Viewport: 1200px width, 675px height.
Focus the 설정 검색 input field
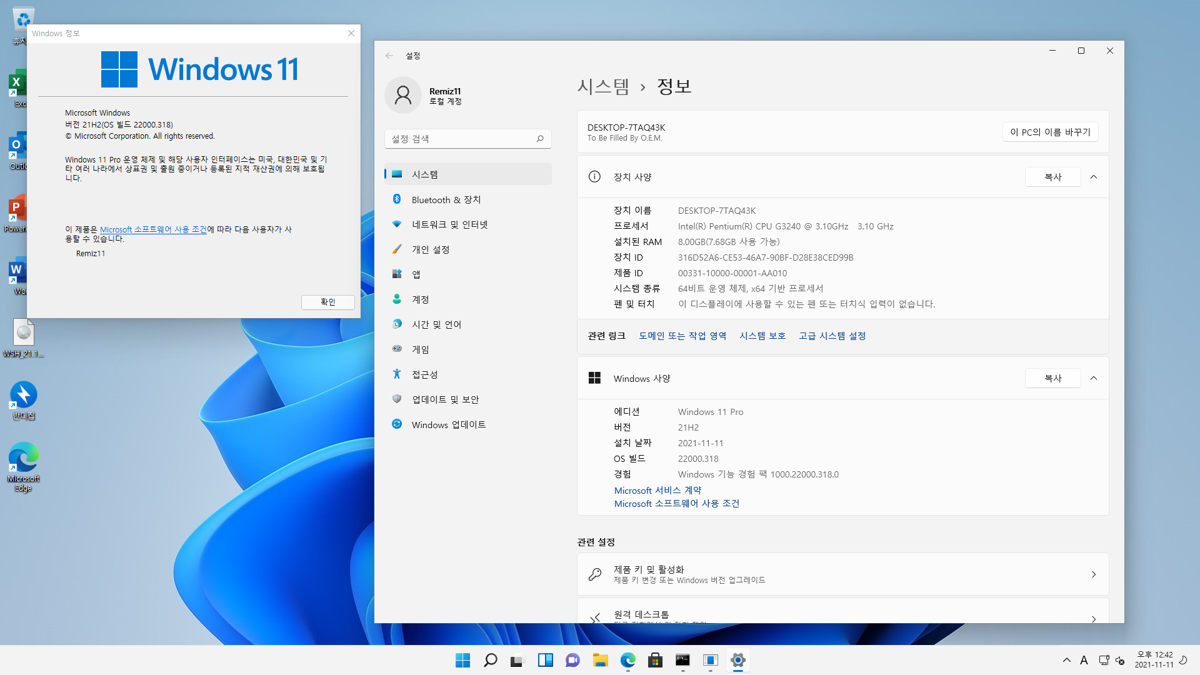pos(467,139)
